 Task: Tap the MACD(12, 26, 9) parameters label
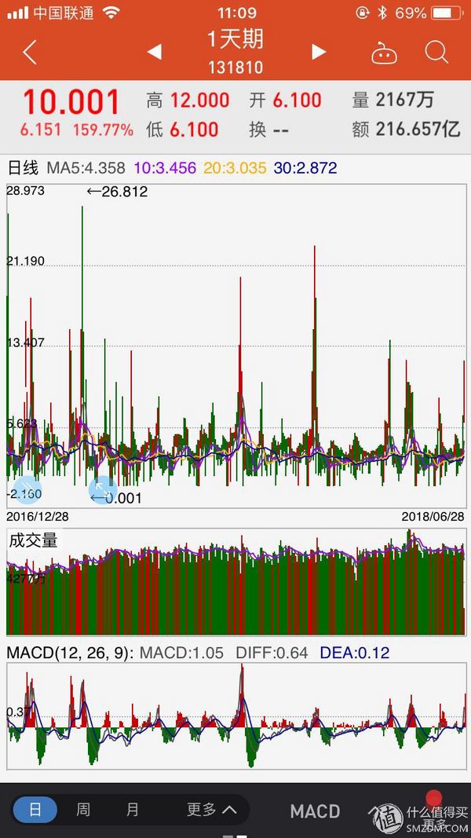[70, 653]
